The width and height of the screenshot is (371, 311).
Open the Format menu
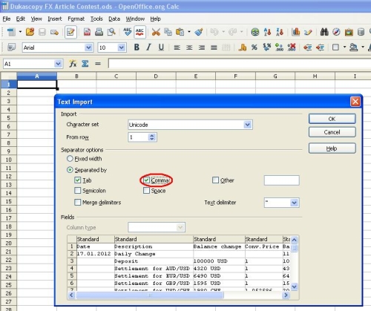(x=76, y=19)
